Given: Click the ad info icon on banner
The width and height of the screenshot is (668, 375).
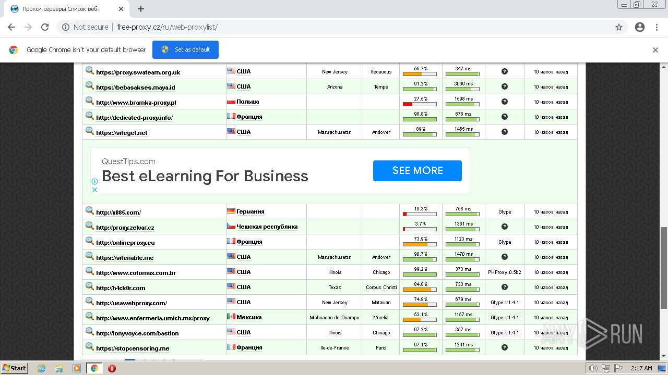Looking at the screenshot, I should click(94, 181).
